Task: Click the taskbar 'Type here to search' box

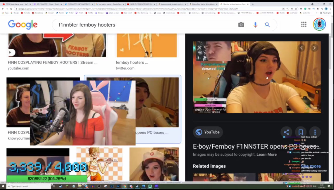Action: click(29, 187)
